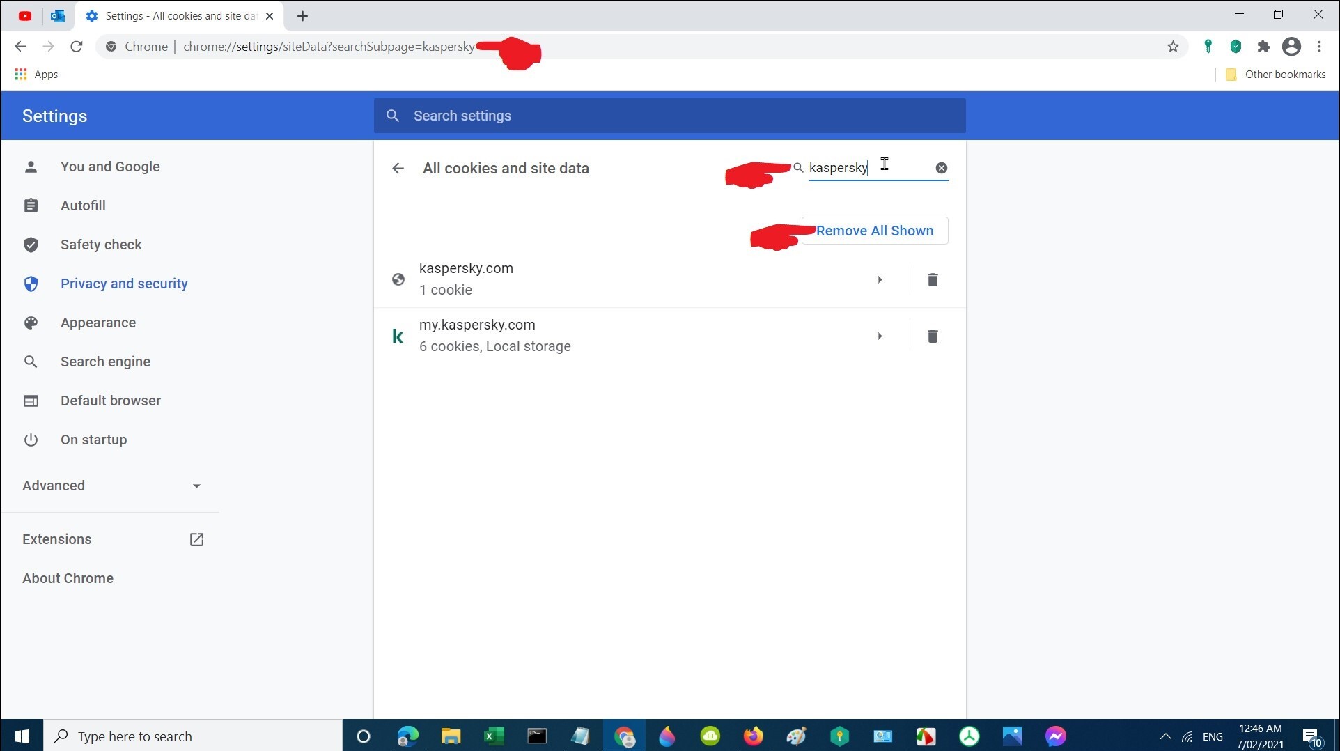Open Firefox from the taskbar

[753, 736]
